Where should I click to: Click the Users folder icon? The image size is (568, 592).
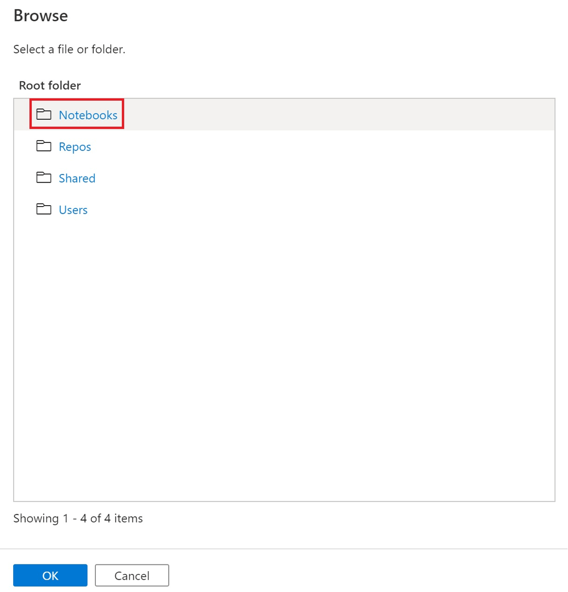click(44, 210)
